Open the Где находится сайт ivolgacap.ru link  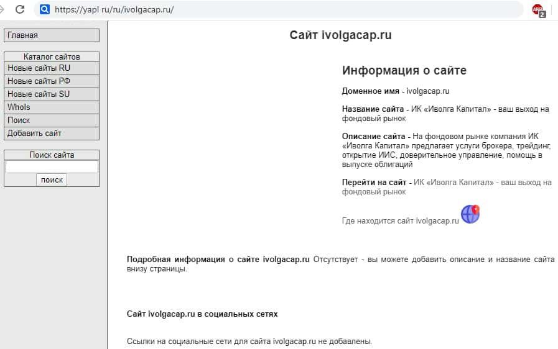tap(401, 220)
